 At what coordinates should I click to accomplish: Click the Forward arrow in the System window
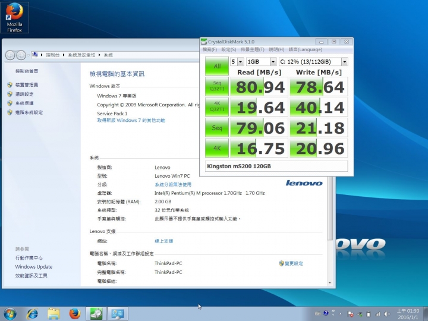[x=21, y=55]
